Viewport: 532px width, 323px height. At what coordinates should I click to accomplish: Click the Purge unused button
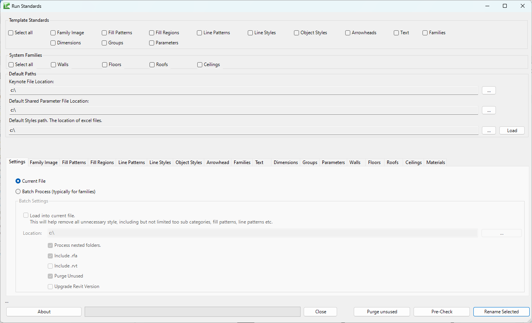[382, 312]
